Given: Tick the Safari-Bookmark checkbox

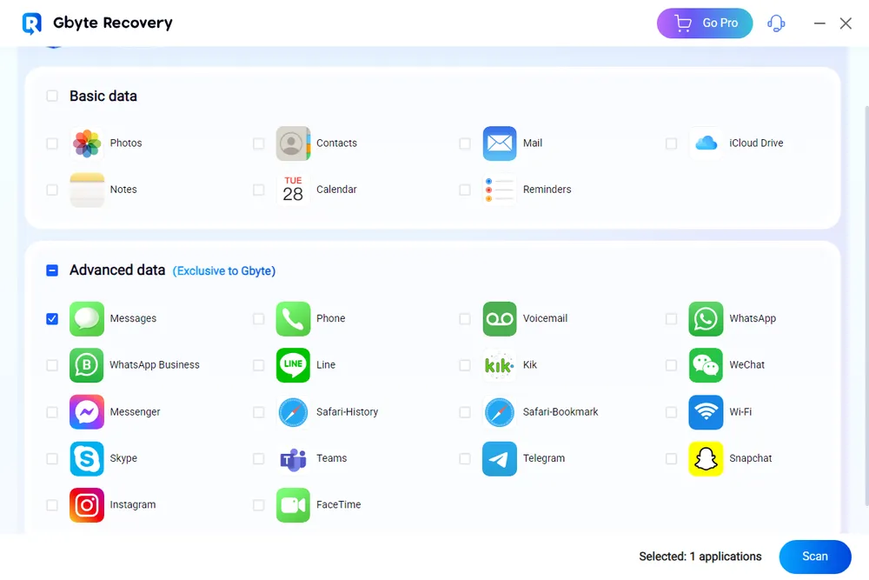Looking at the screenshot, I should pos(465,412).
